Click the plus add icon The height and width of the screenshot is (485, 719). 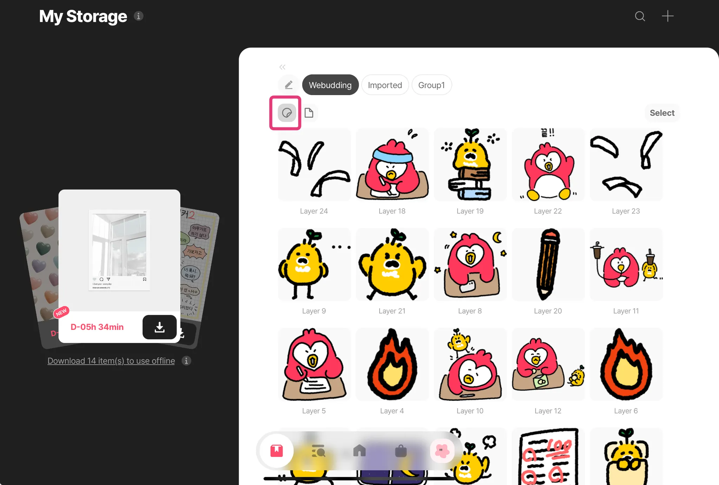tap(667, 16)
